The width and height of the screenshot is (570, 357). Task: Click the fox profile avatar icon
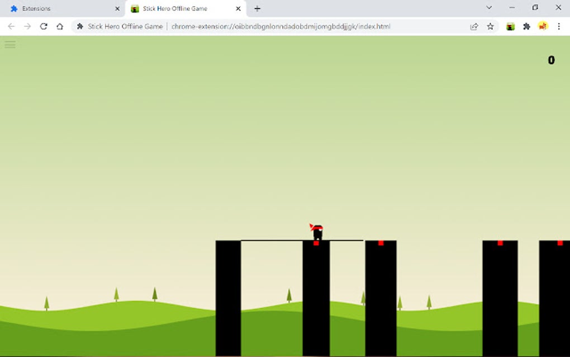tap(542, 26)
